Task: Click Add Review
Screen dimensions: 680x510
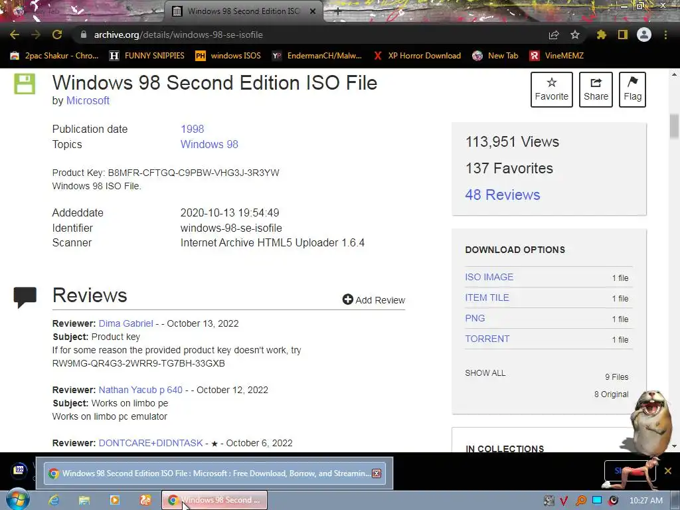Action: 373,299
